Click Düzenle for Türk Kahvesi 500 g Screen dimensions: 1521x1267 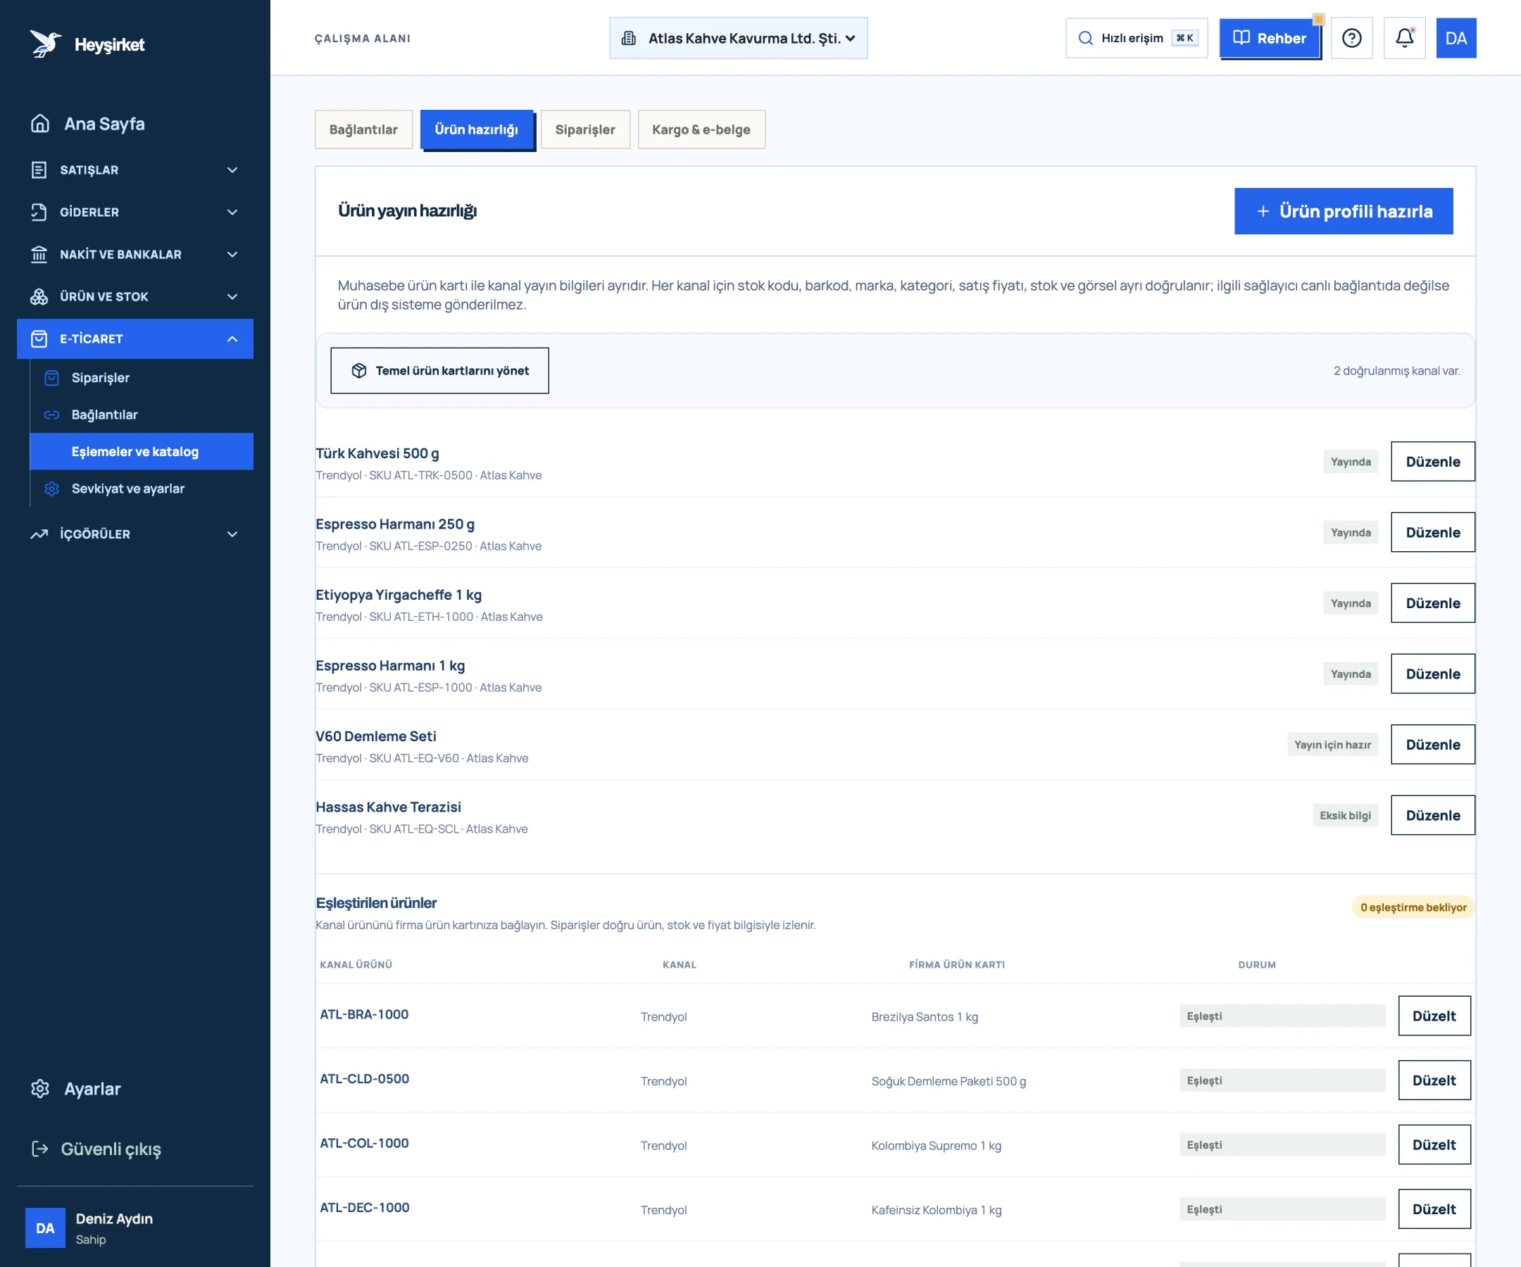click(x=1433, y=462)
